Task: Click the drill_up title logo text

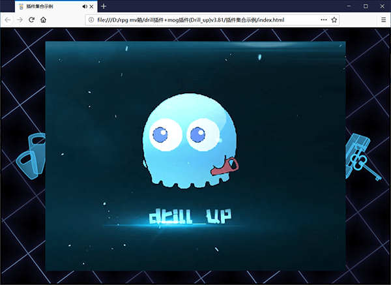Action: click(190, 216)
